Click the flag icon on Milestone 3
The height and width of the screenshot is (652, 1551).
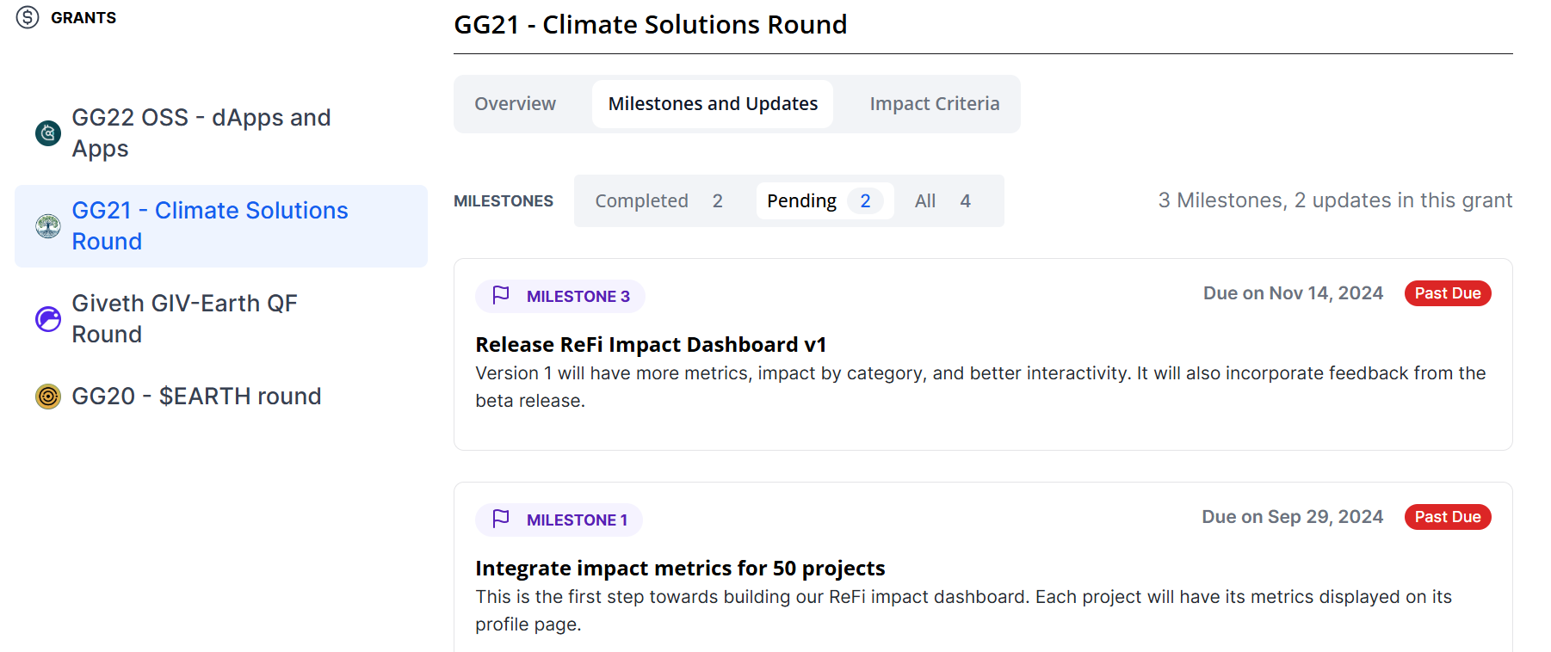[x=501, y=296]
